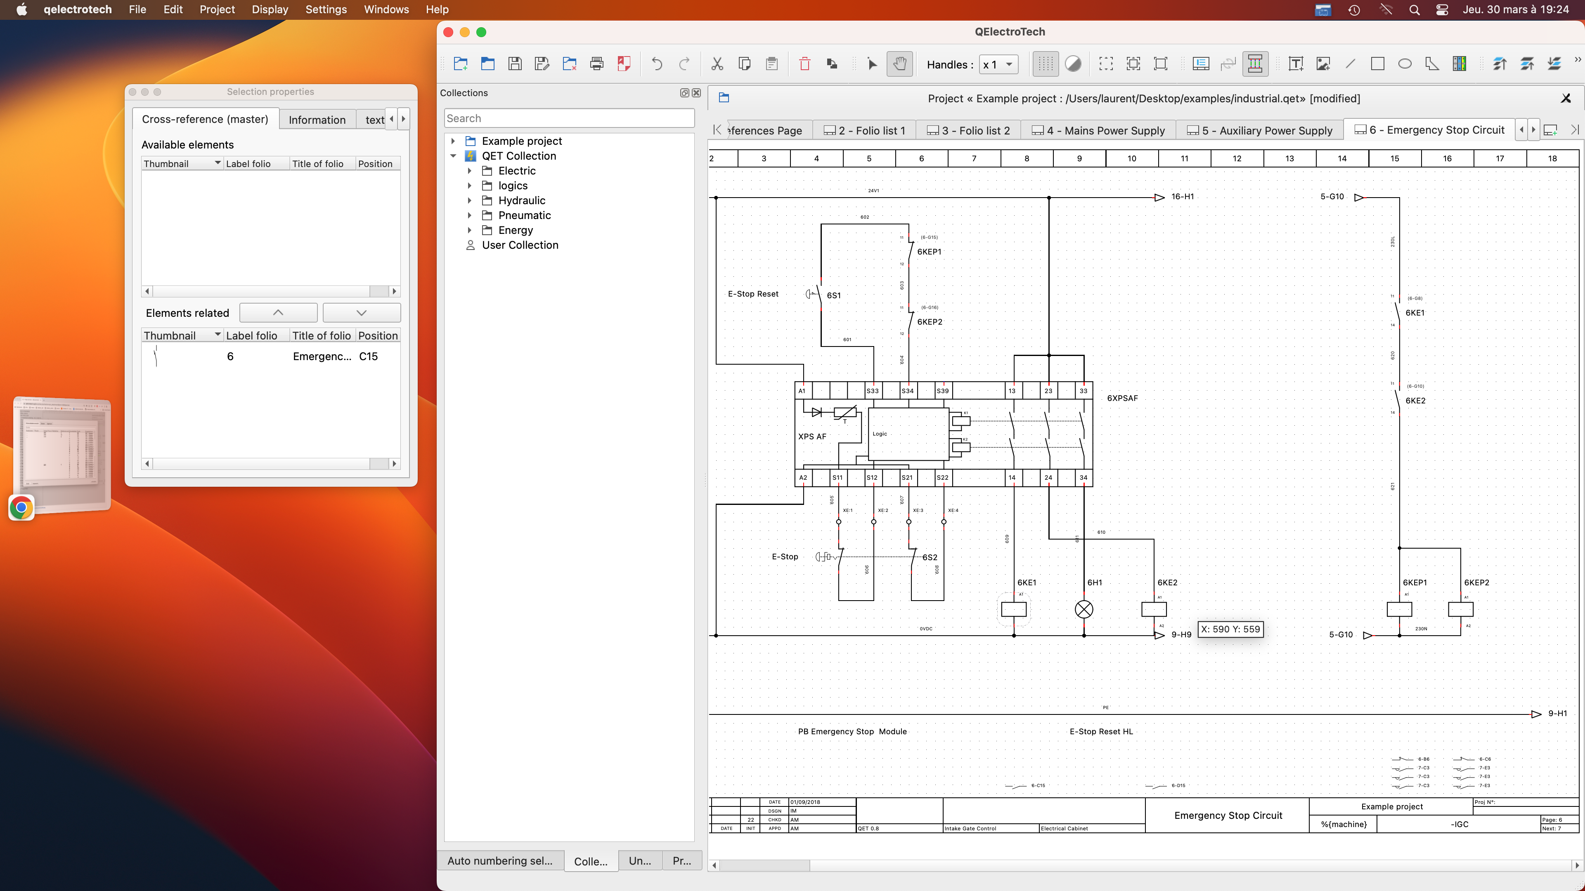
Task: Expand the Electric folder
Action: (469, 171)
